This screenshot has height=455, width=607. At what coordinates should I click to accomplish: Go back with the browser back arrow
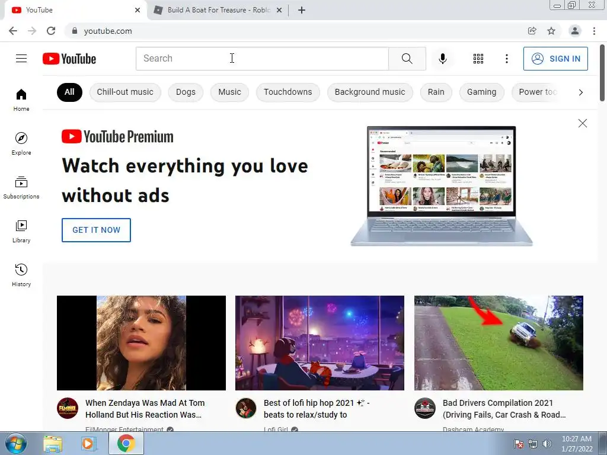coord(13,31)
